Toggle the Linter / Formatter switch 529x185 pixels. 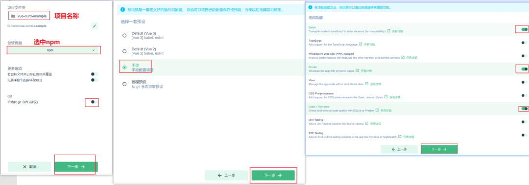(x=524, y=109)
